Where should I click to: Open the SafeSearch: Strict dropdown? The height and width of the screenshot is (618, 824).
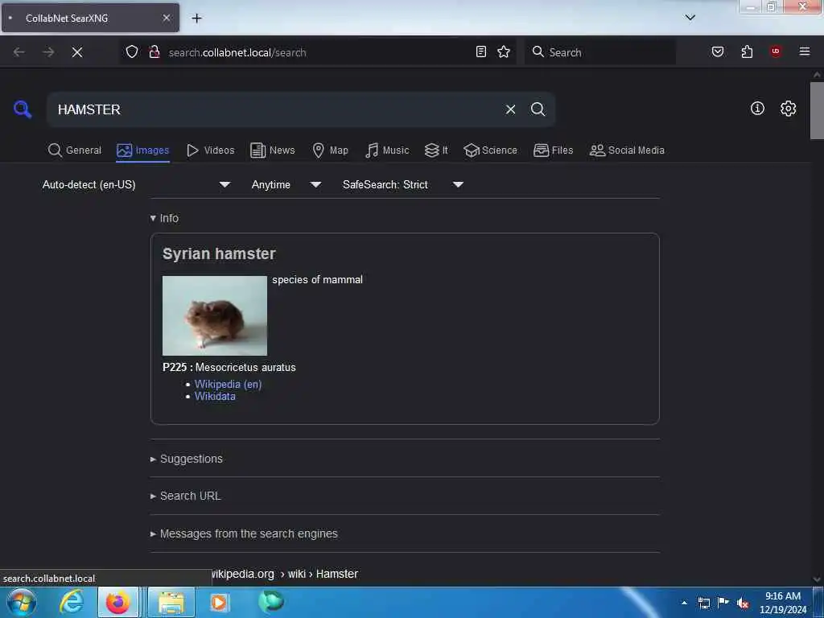click(x=403, y=184)
